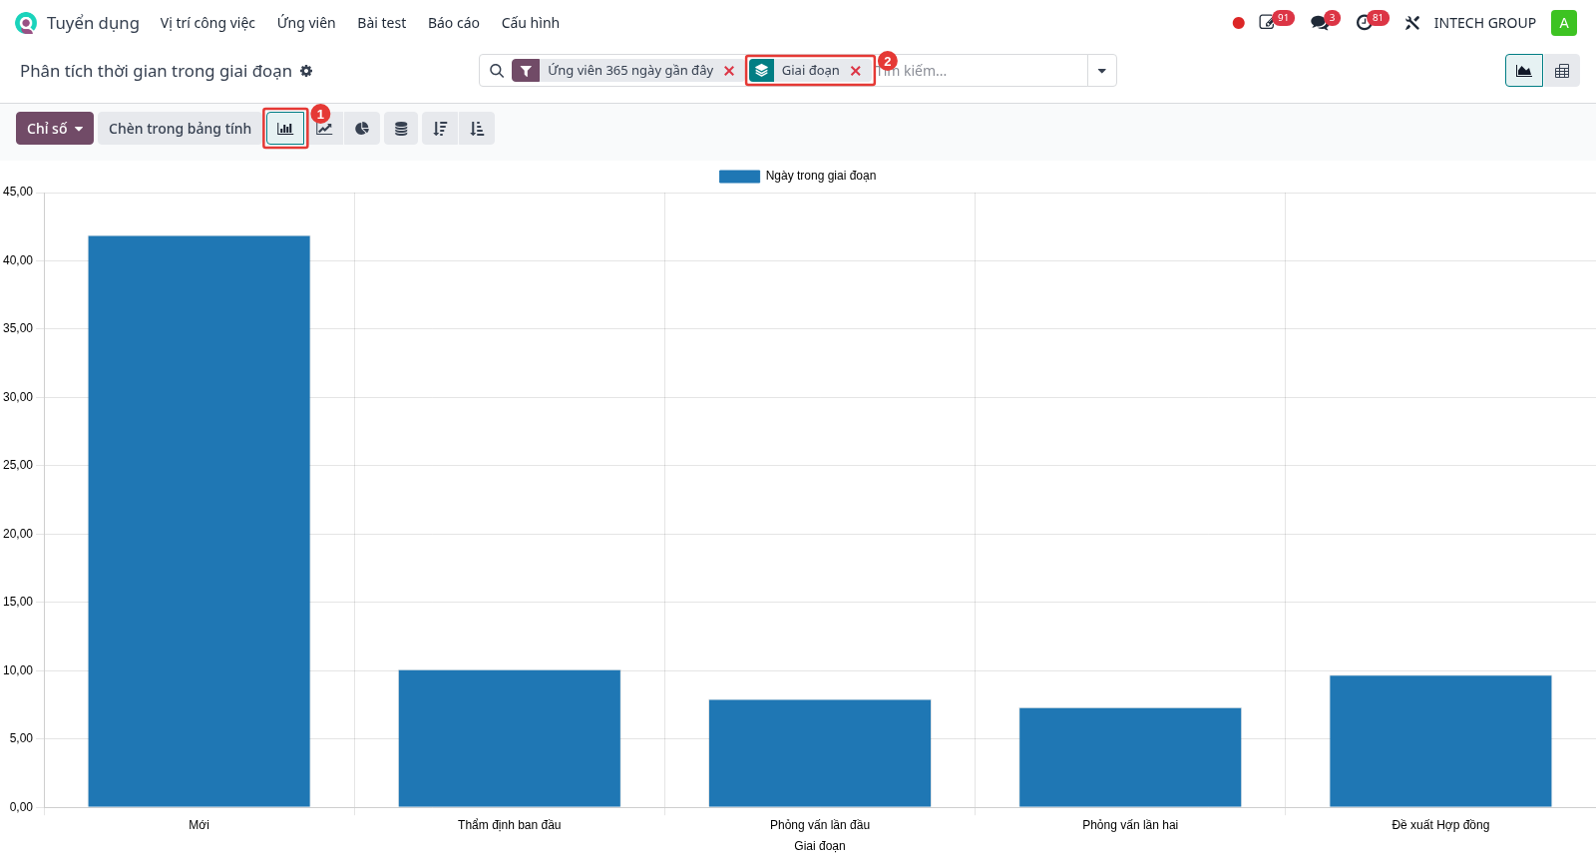This screenshot has height=858, width=1596.
Task: Open the debug tools wrench icon
Action: [x=1412, y=23]
